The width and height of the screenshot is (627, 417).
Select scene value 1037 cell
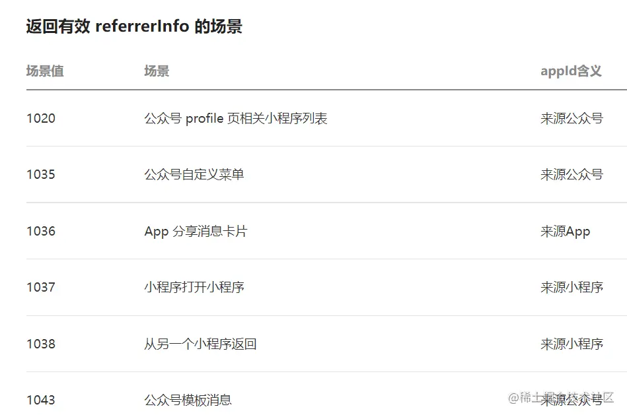pos(41,288)
